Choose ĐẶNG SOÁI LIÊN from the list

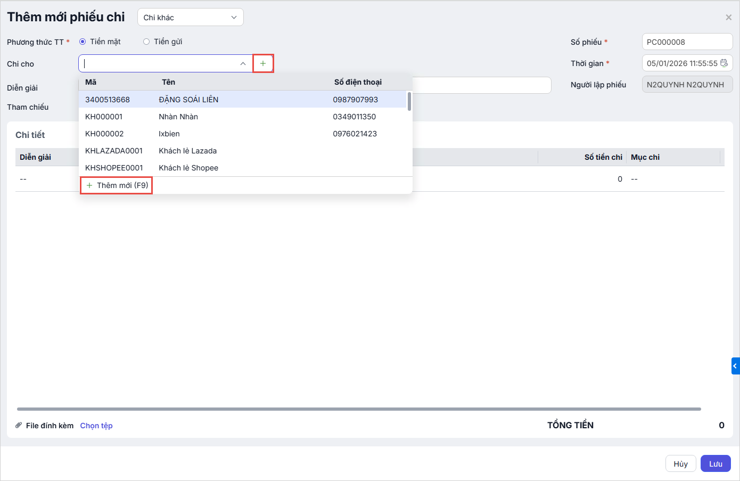[x=188, y=100]
